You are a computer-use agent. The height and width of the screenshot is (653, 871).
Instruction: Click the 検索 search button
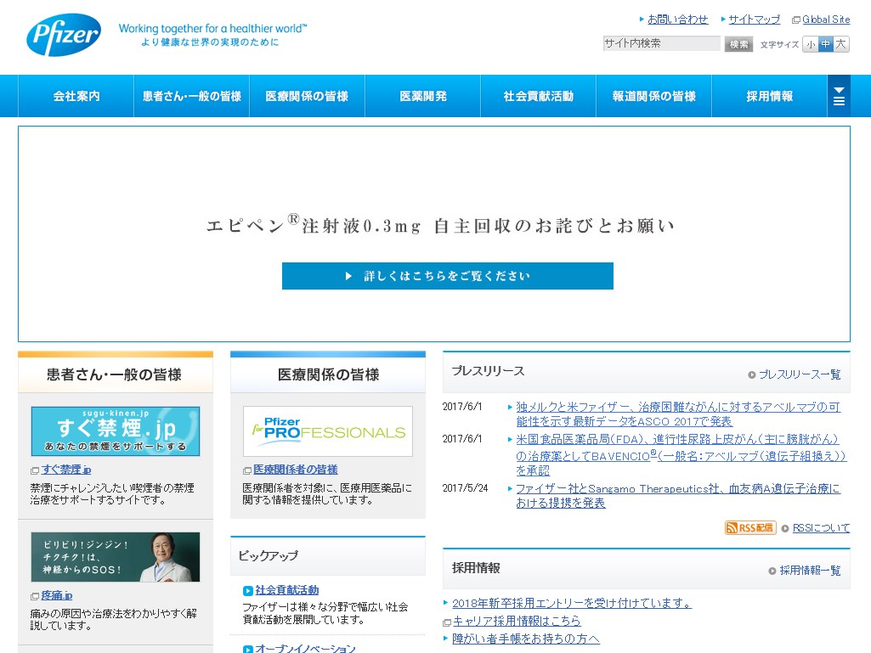(738, 44)
